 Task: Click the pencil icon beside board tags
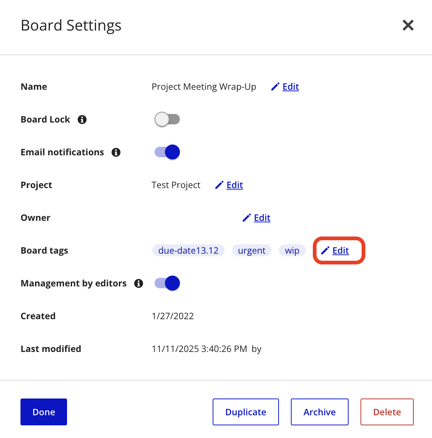point(325,251)
